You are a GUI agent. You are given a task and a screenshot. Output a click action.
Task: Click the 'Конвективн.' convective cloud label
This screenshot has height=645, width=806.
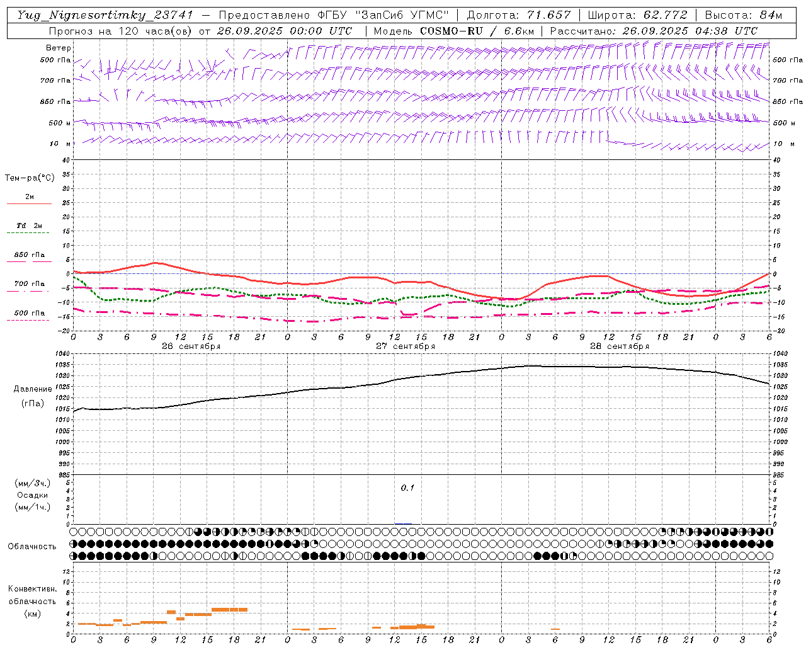(32, 589)
